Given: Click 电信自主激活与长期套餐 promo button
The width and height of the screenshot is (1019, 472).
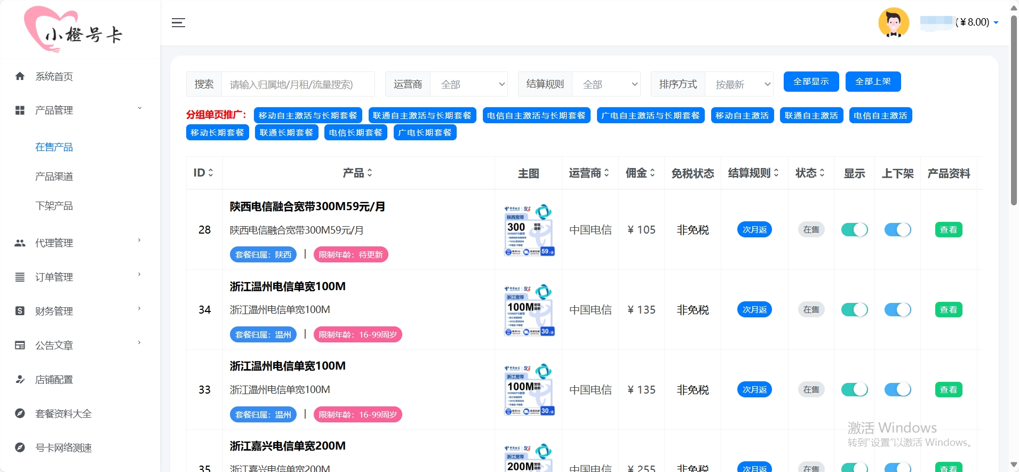Looking at the screenshot, I should (x=536, y=116).
